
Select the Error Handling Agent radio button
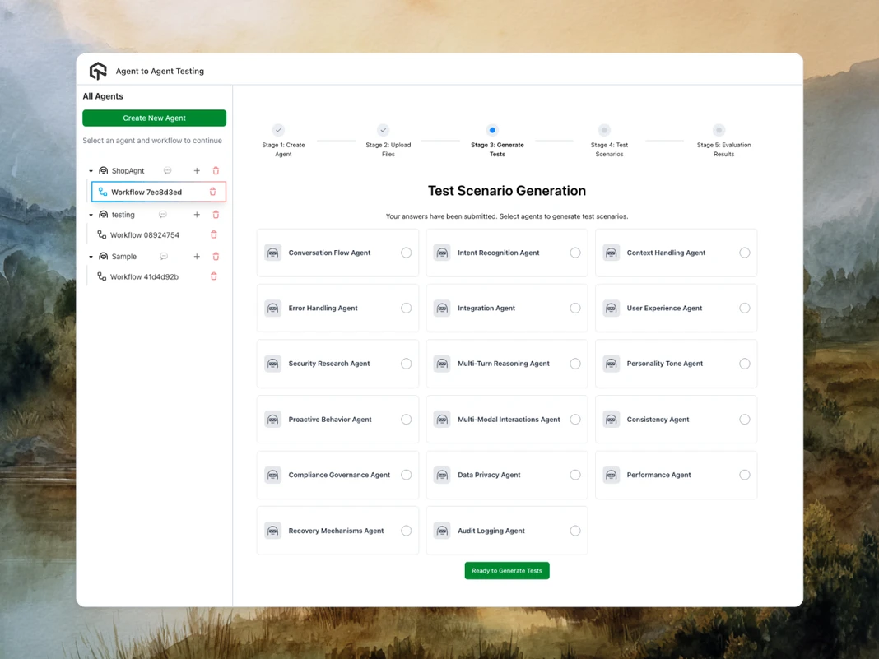tap(407, 309)
